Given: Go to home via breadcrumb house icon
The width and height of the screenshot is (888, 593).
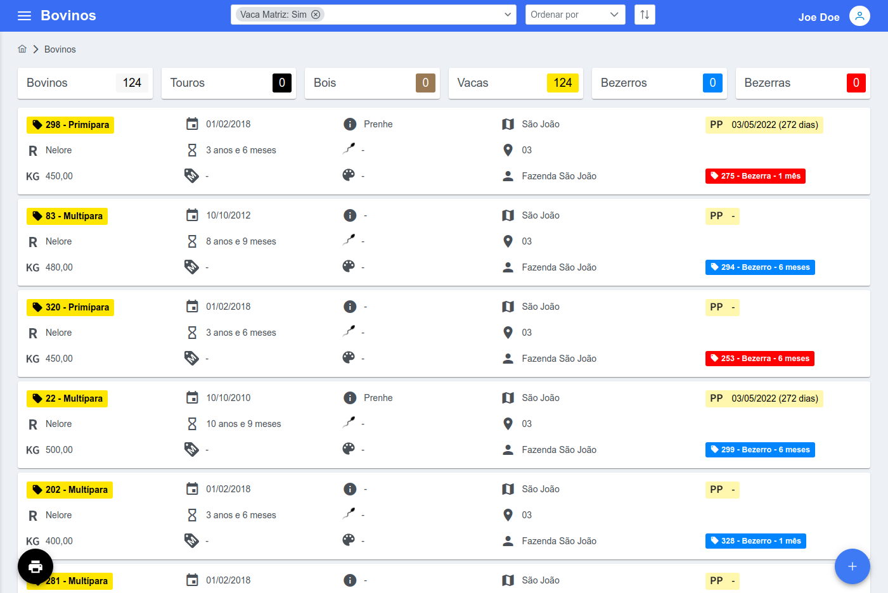Looking at the screenshot, I should point(22,49).
